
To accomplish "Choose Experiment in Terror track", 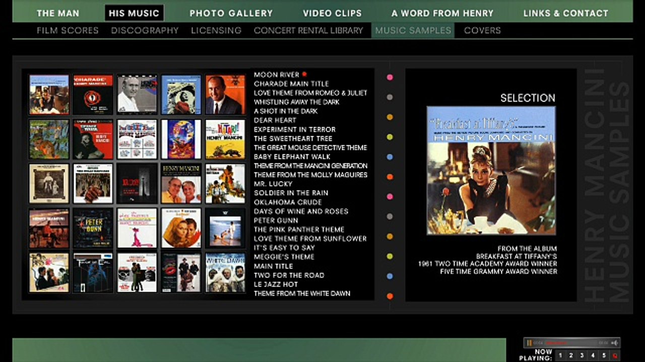I will [295, 129].
